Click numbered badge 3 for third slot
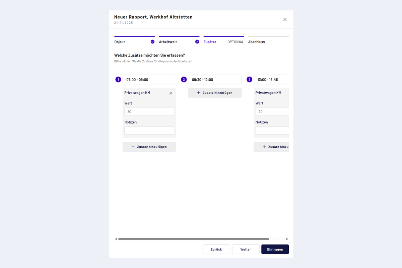The image size is (402, 268). pos(249,79)
